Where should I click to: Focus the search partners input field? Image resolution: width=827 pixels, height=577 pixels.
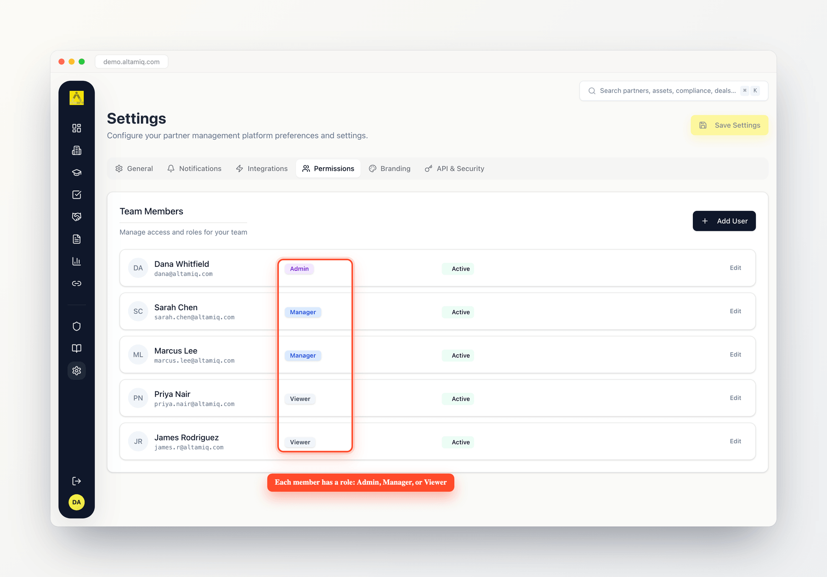click(674, 91)
